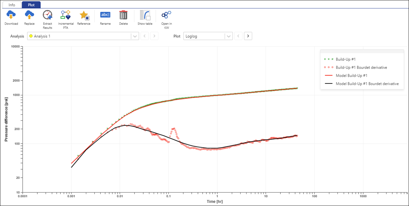Click the Open in KW icon
The image size is (409, 206).
click(166, 15)
